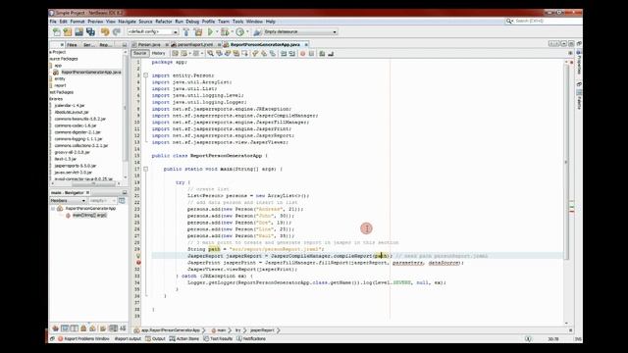Select jcalendar-1.4.jar library
628x353 pixels.
pos(70,105)
